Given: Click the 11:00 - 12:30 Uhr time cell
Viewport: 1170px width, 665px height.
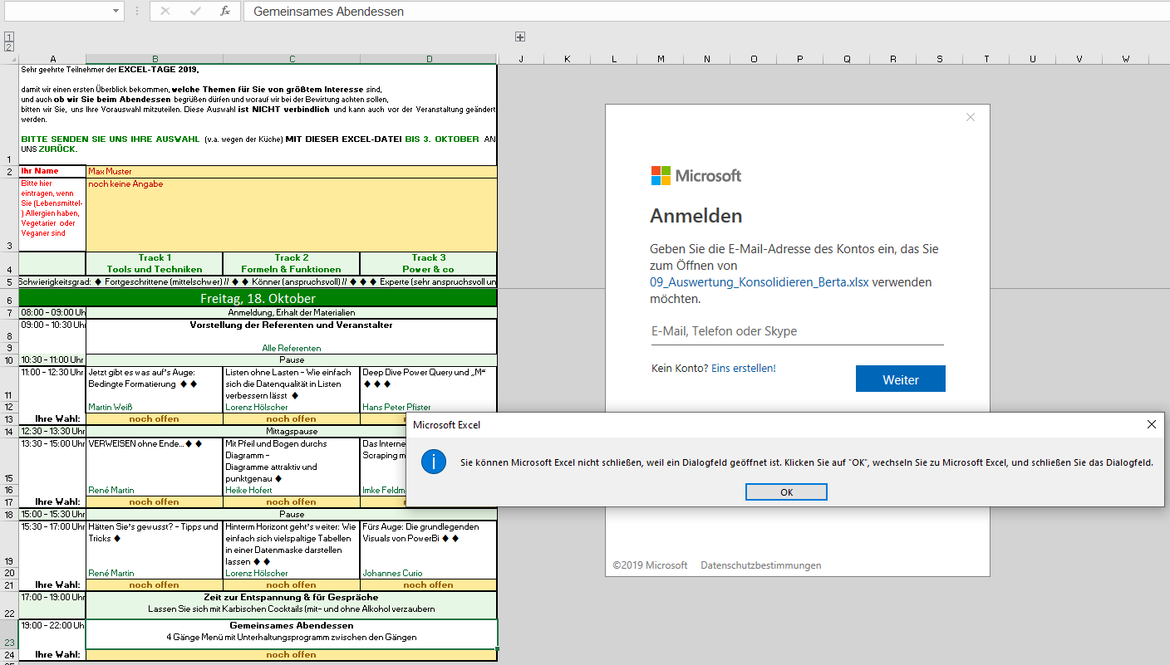Looking at the screenshot, I should (52, 384).
